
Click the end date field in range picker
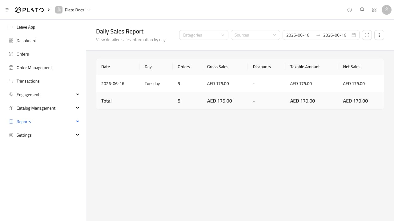(x=335, y=35)
